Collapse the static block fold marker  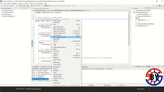click(x=34, y=43)
